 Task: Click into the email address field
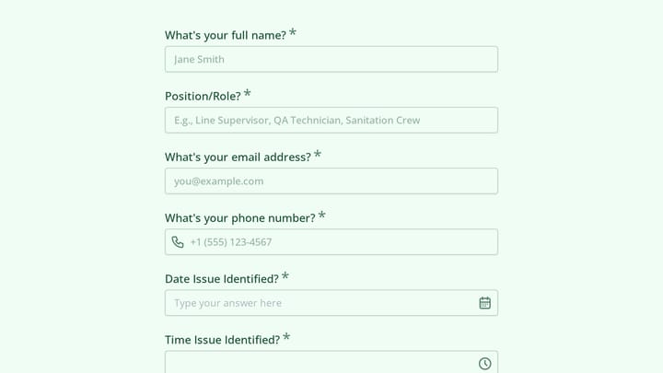coord(331,181)
